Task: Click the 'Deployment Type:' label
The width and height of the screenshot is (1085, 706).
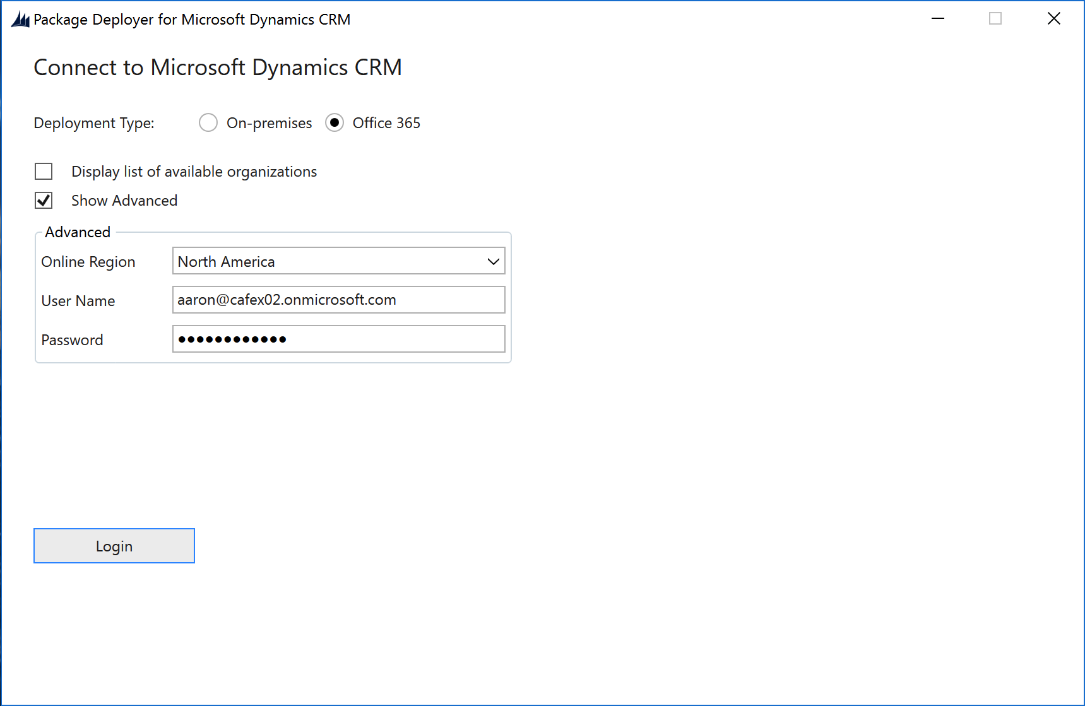Action: point(94,123)
